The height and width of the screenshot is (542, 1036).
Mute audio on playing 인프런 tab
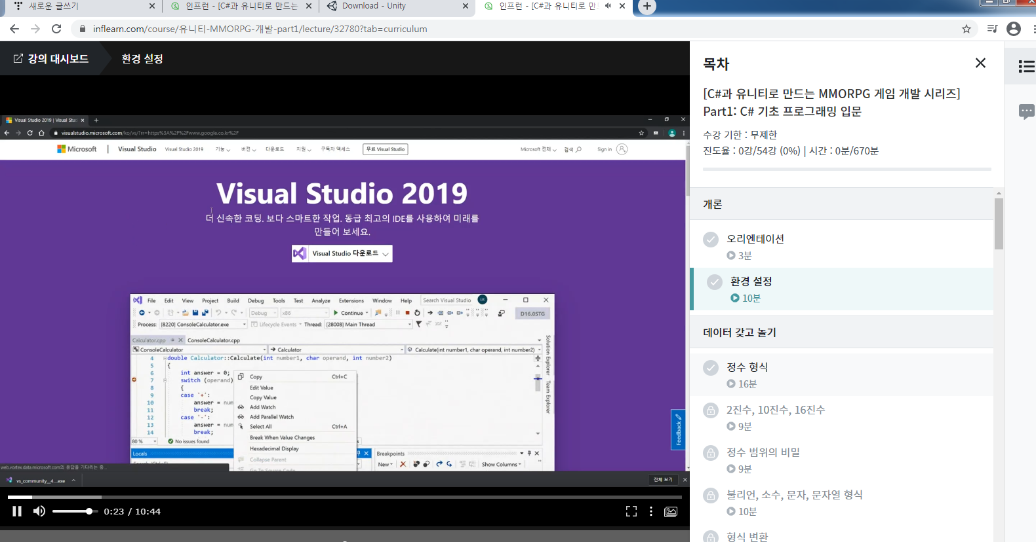(x=608, y=6)
